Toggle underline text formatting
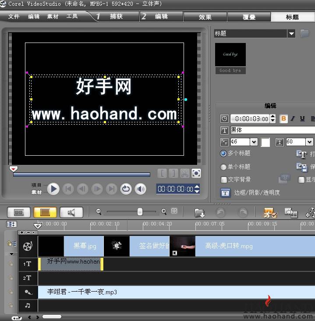 coord(302,118)
